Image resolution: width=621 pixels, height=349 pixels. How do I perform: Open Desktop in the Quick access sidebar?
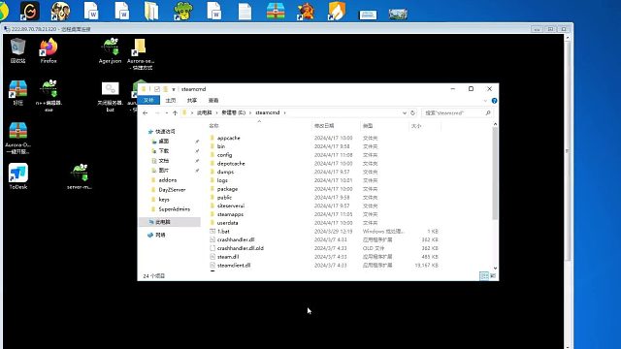tap(164, 142)
